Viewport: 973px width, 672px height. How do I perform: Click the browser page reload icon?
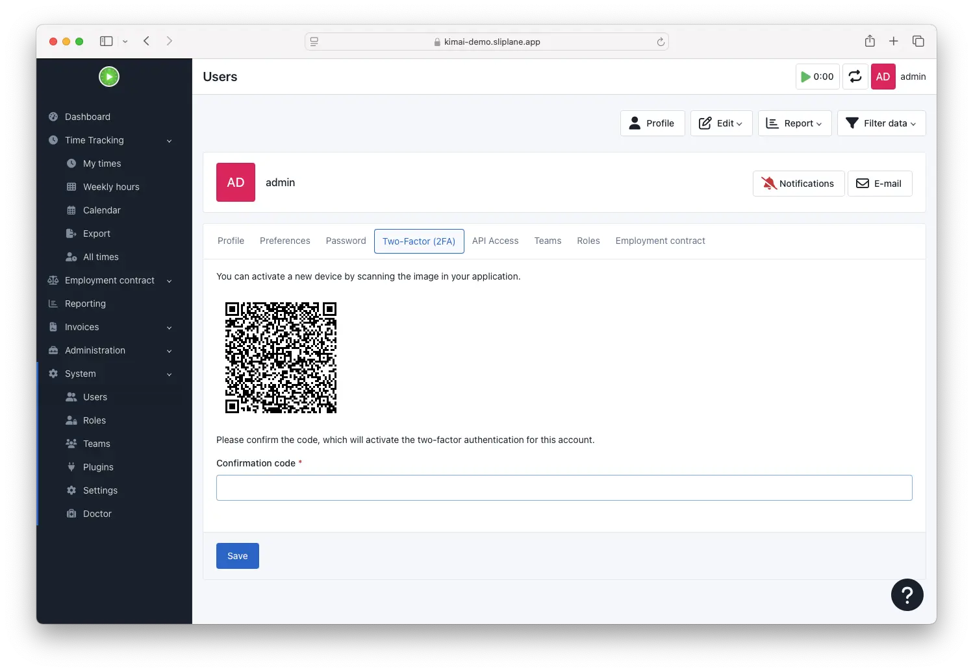661,42
